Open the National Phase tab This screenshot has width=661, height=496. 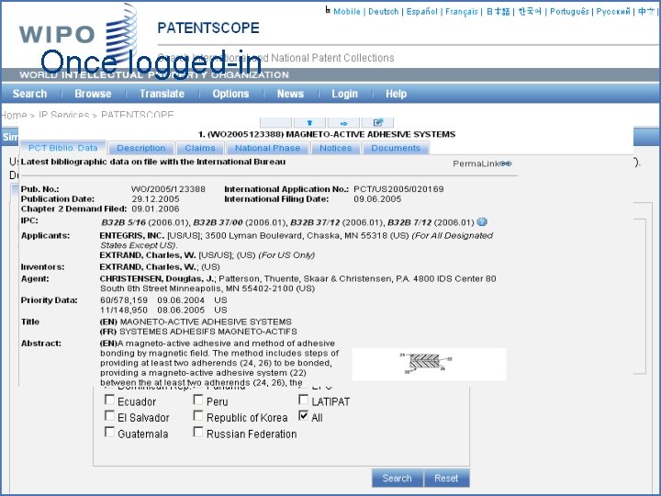coord(268,148)
